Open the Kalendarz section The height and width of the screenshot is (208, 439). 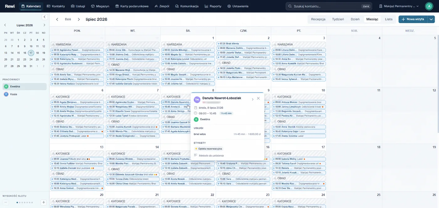31,6
